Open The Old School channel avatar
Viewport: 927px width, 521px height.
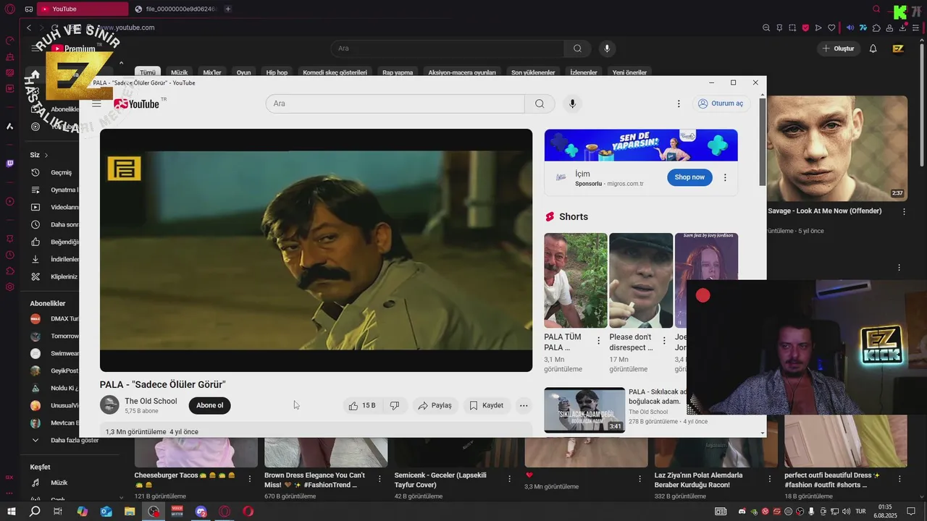109,405
